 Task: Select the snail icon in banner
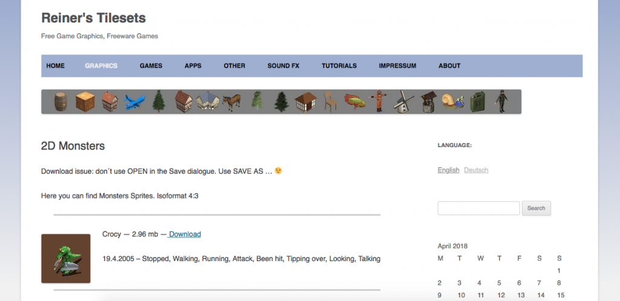coord(452,102)
